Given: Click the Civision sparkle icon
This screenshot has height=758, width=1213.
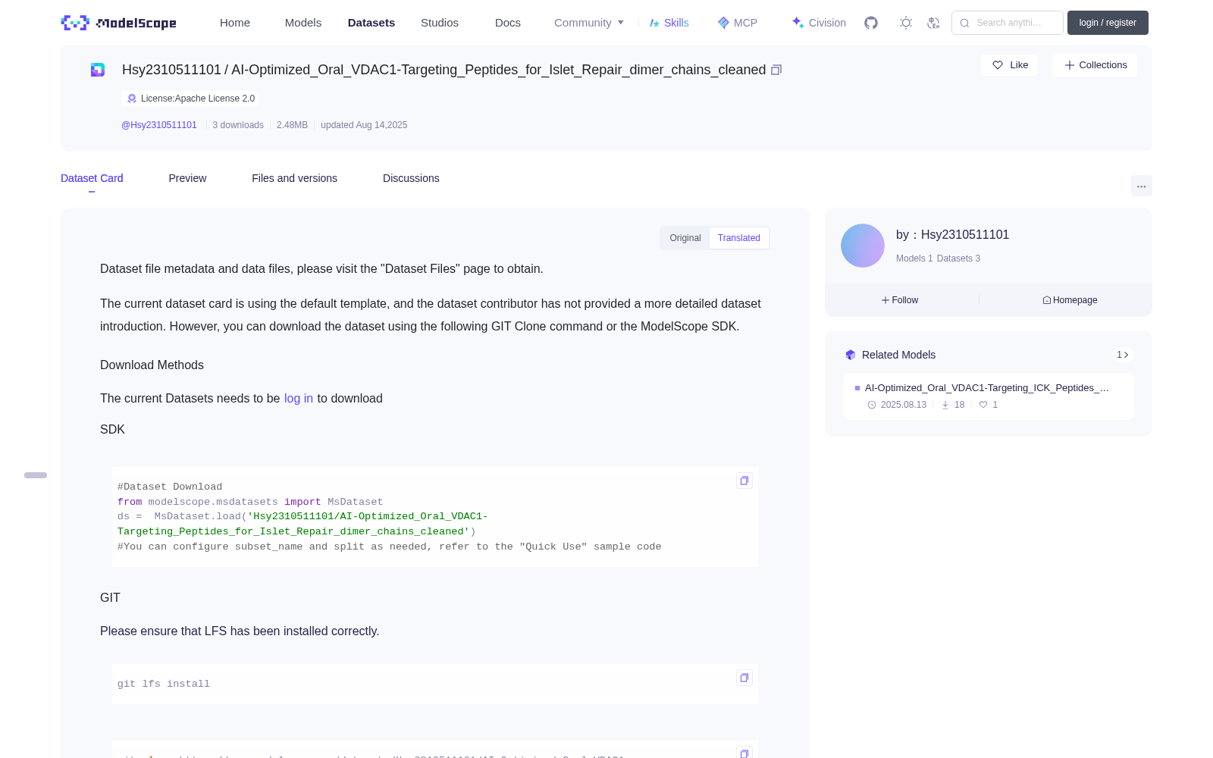Looking at the screenshot, I should [x=798, y=23].
